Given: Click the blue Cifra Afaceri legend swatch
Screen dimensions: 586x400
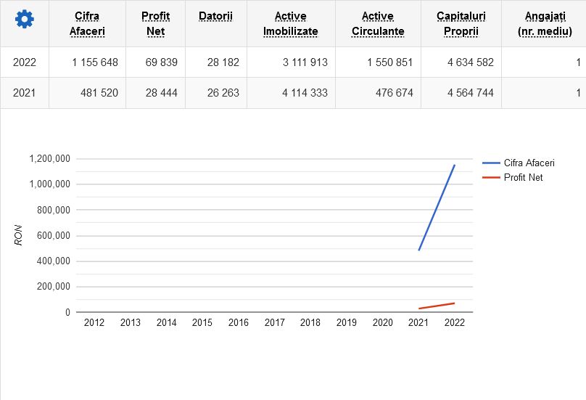Looking at the screenshot, I should coord(491,163).
